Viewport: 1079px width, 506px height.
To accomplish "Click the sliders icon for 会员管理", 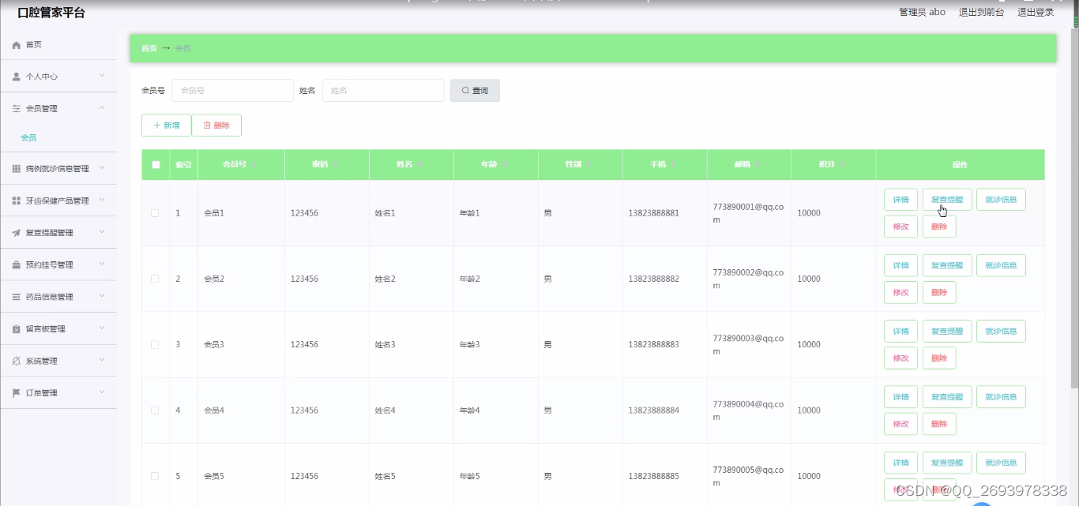I will (x=16, y=109).
